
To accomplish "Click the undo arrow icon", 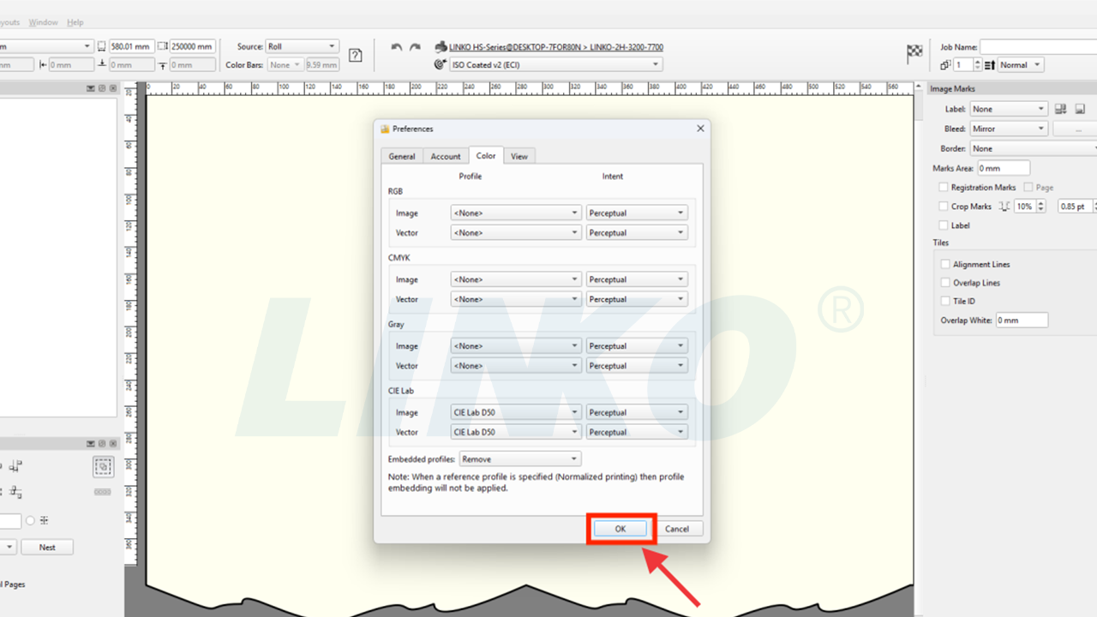I will (396, 47).
